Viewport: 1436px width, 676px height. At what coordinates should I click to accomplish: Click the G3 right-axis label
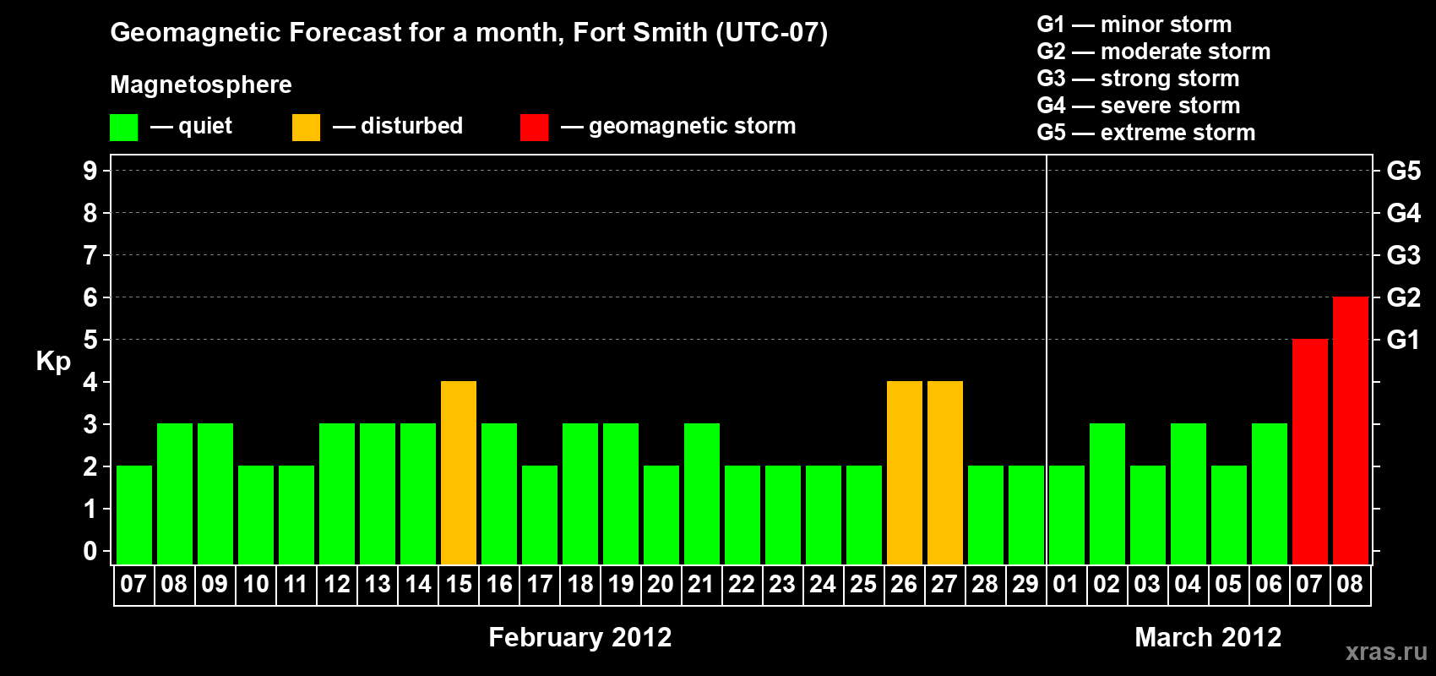point(1403,255)
